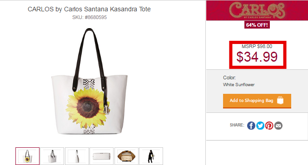The height and width of the screenshot is (165, 308).
Task: Click shopping bag icon on orange button
Action: click(x=280, y=100)
